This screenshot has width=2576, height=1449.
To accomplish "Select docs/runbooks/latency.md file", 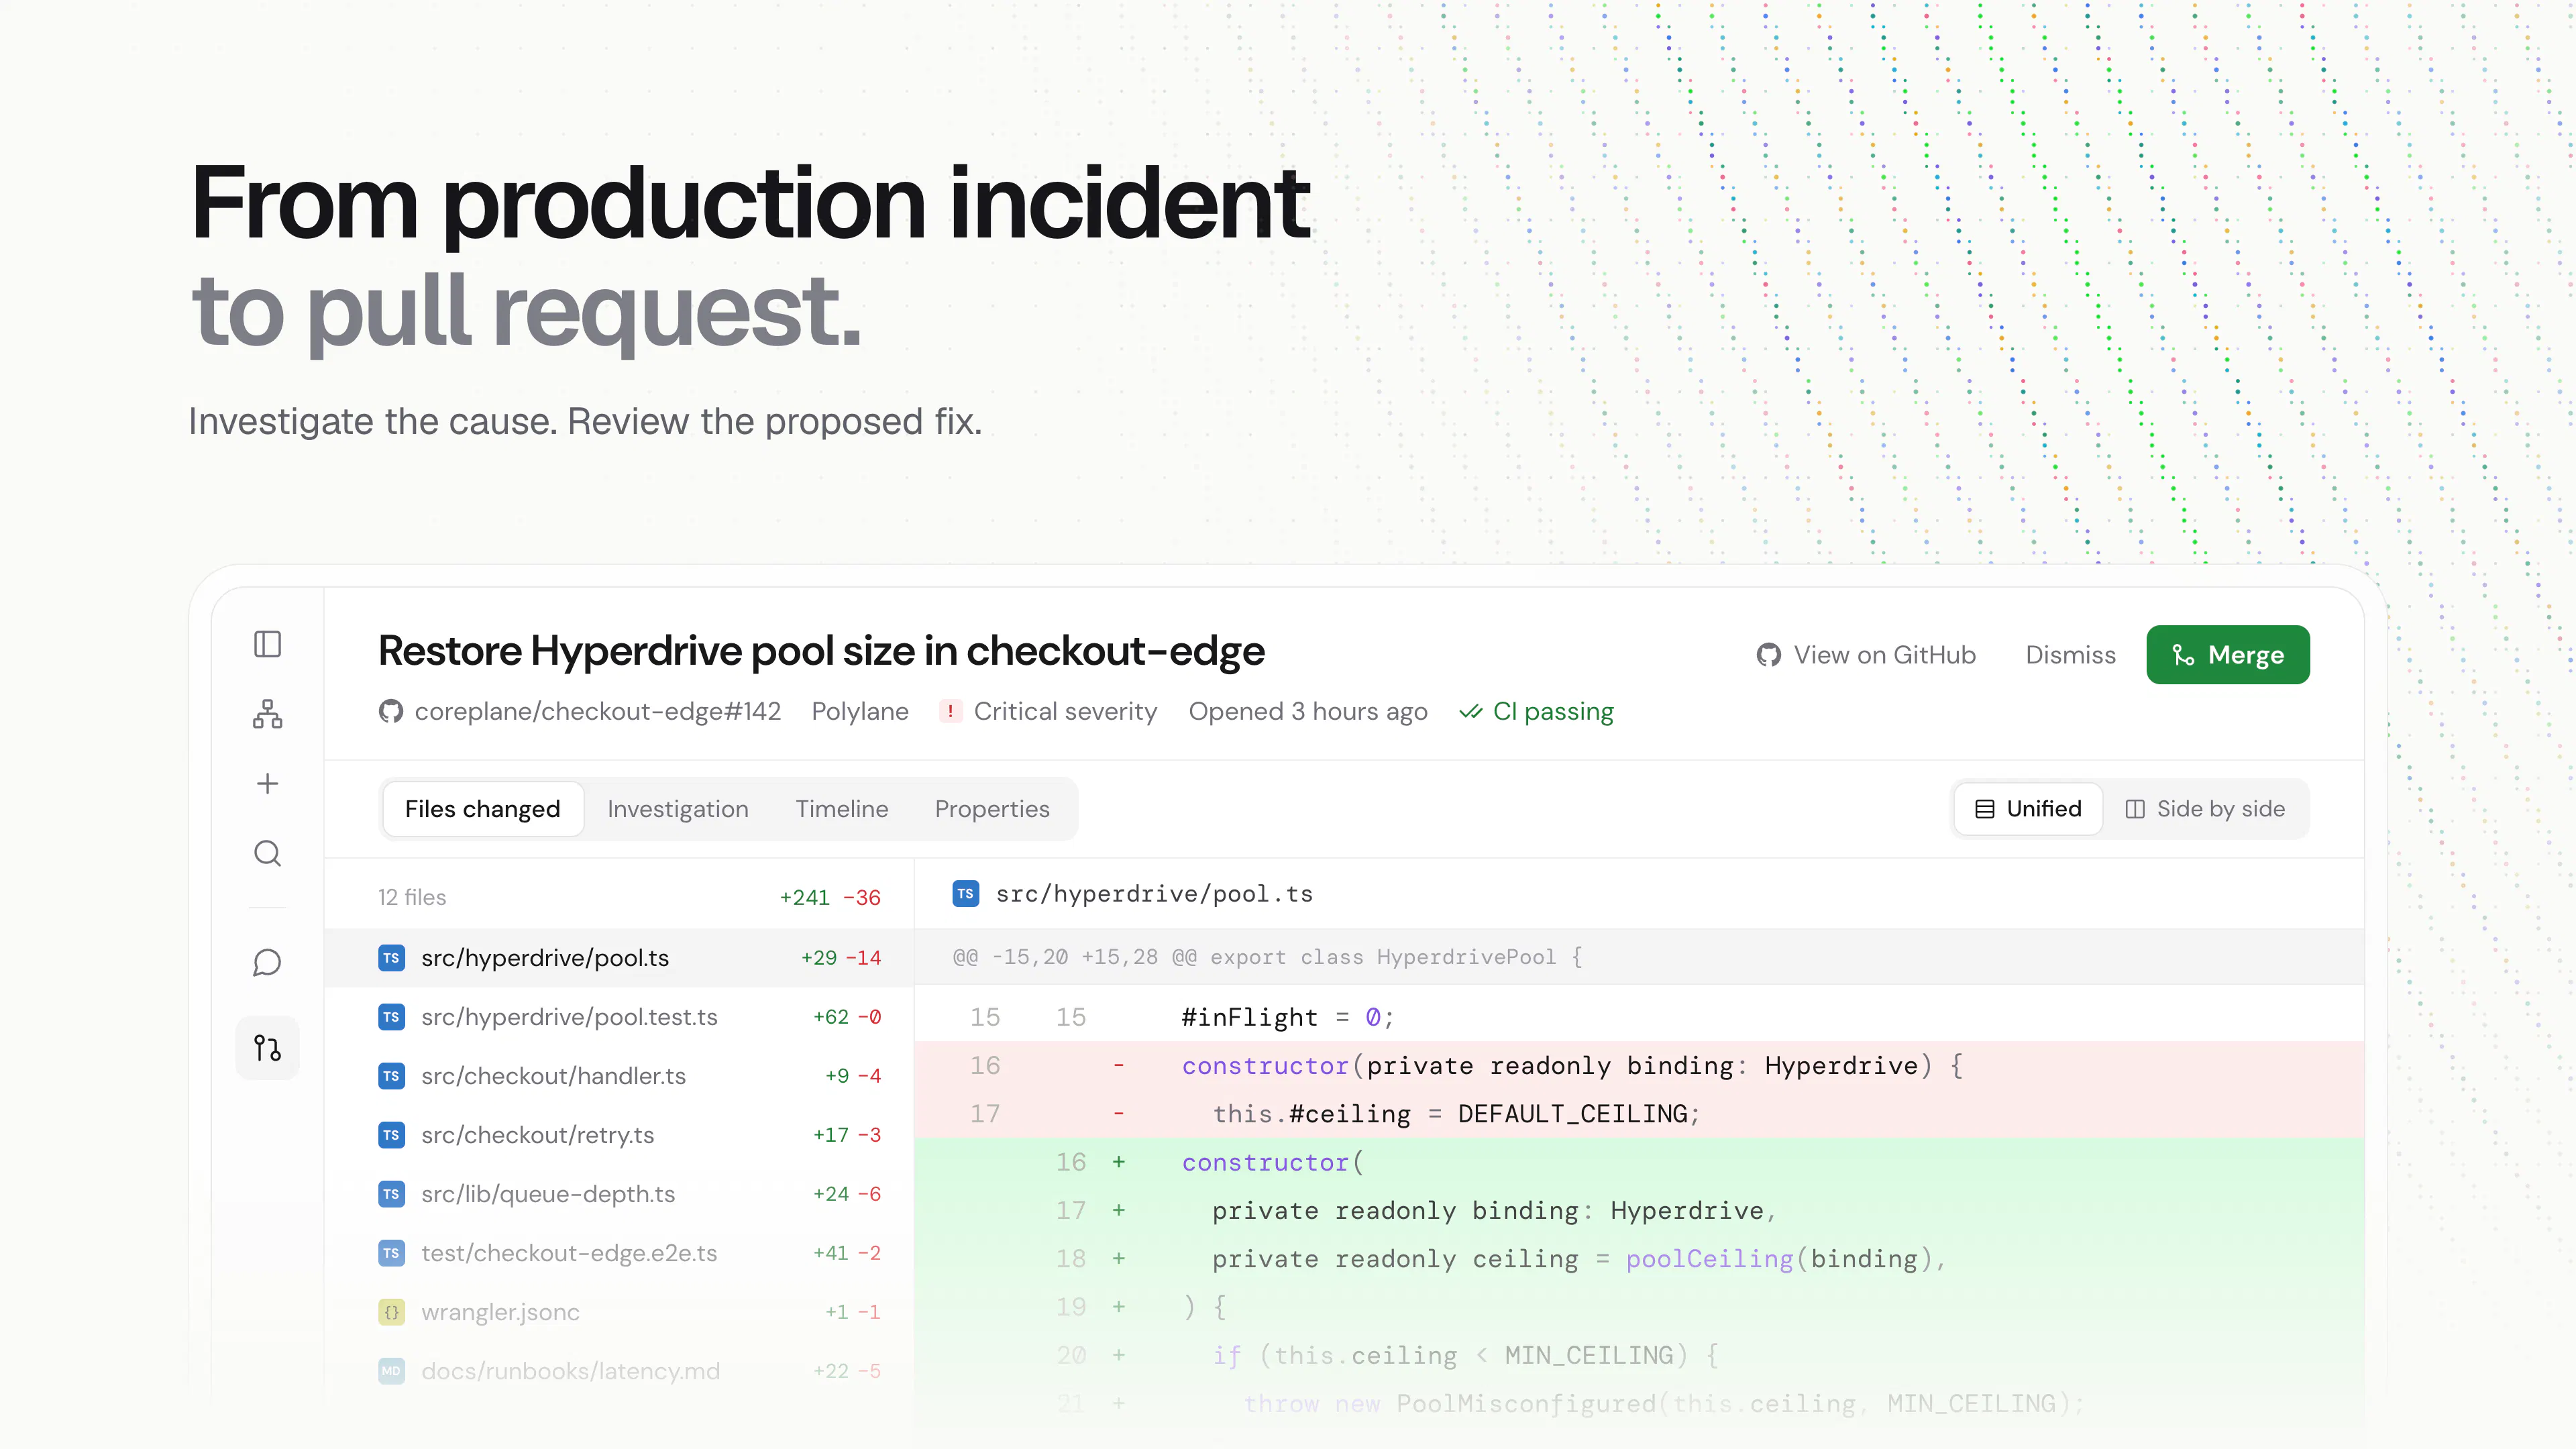I will [619, 1371].
